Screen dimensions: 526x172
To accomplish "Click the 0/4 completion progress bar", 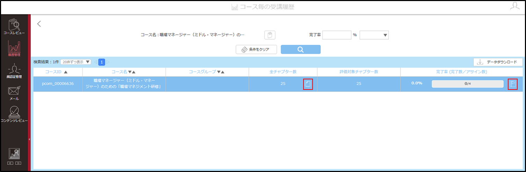I will tap(468, 84).
